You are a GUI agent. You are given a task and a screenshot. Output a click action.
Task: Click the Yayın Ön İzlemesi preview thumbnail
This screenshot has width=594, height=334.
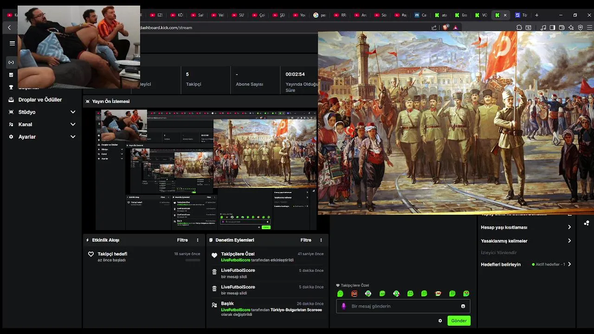click(206, 170)
